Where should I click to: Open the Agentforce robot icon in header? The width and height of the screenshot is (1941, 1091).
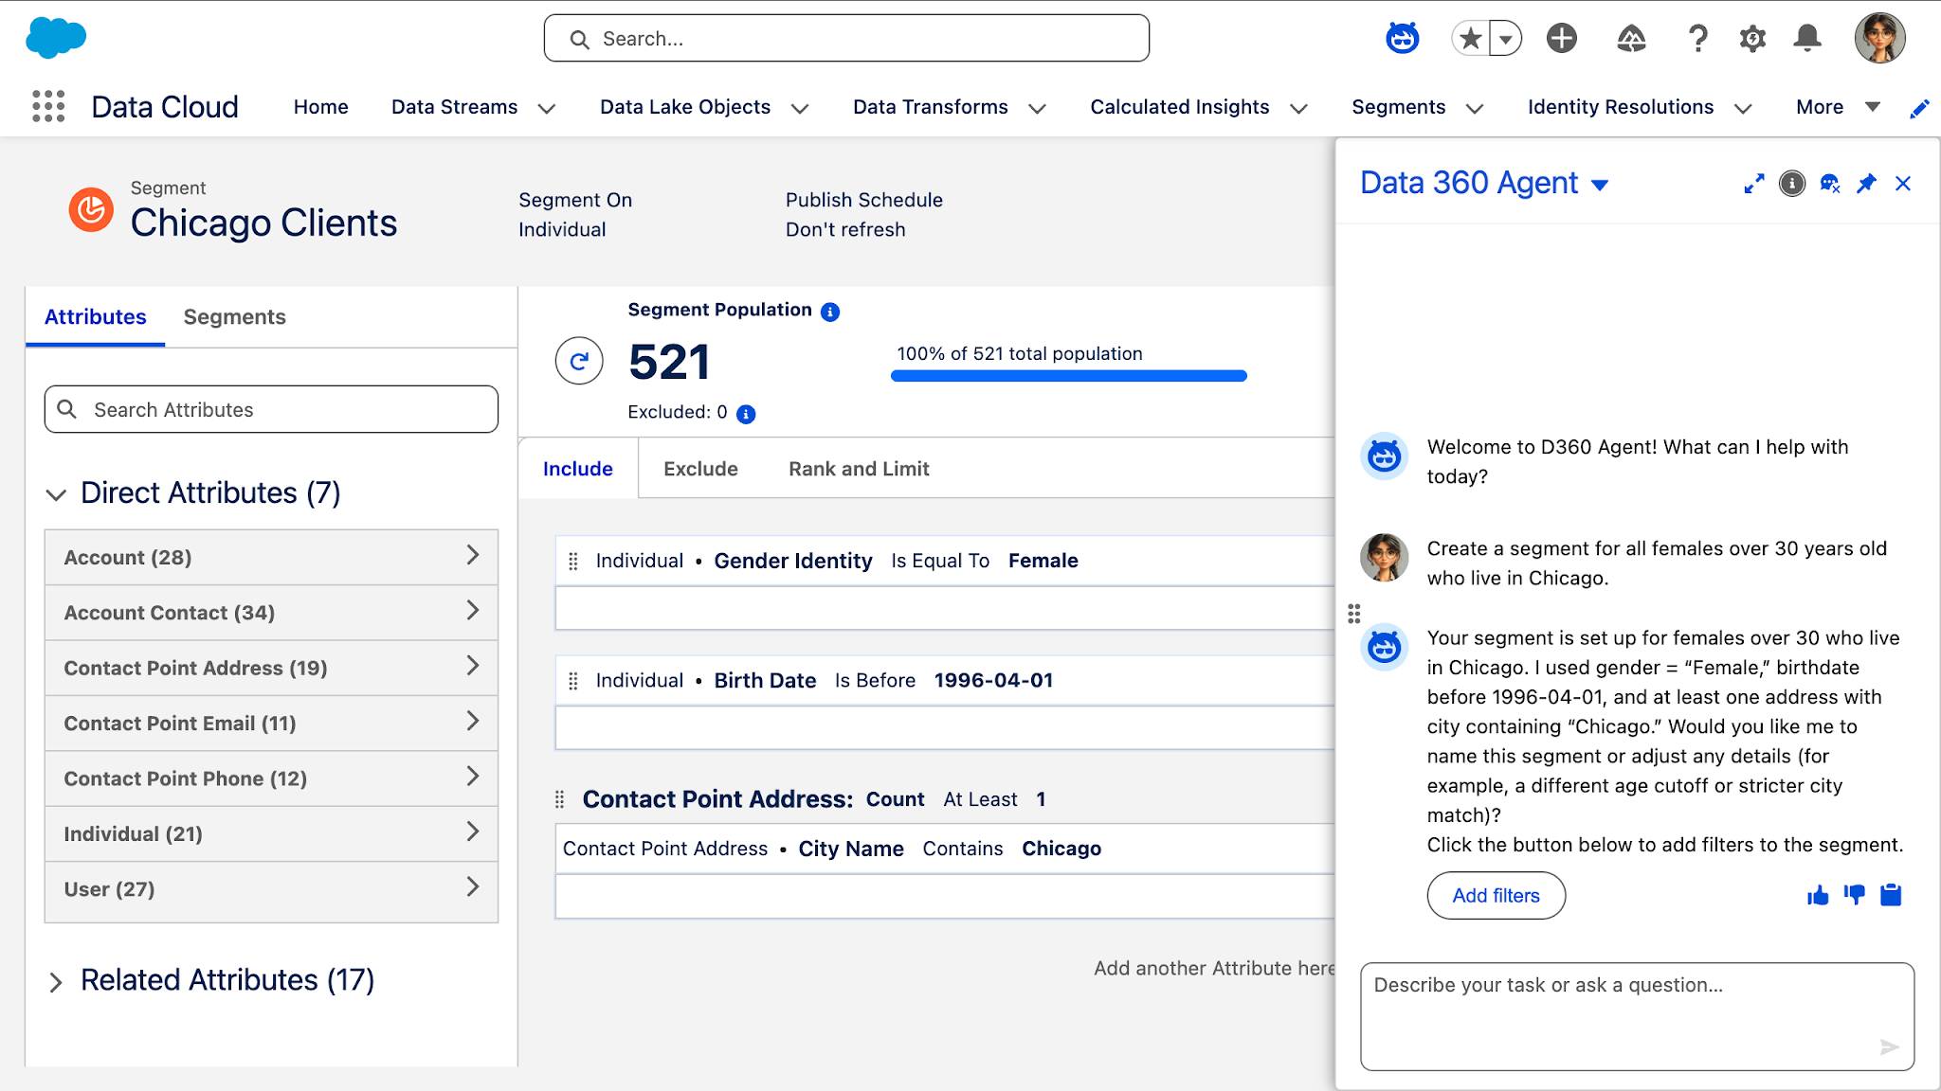click(1402, 38)
